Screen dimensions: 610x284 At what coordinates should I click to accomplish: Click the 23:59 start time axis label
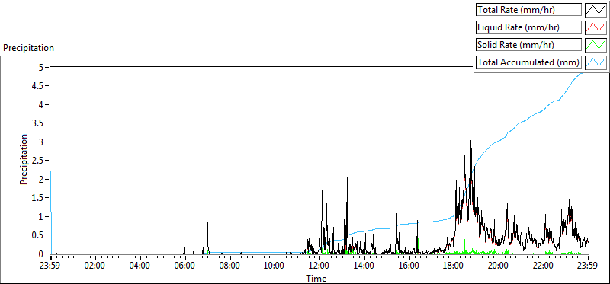50,266
